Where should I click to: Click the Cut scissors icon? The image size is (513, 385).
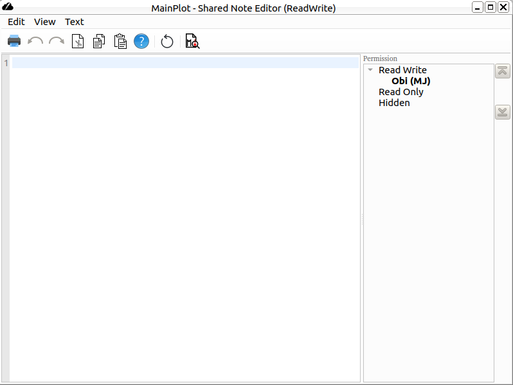click(78, 41)
